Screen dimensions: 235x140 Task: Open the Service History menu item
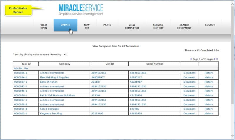[158, 26]
